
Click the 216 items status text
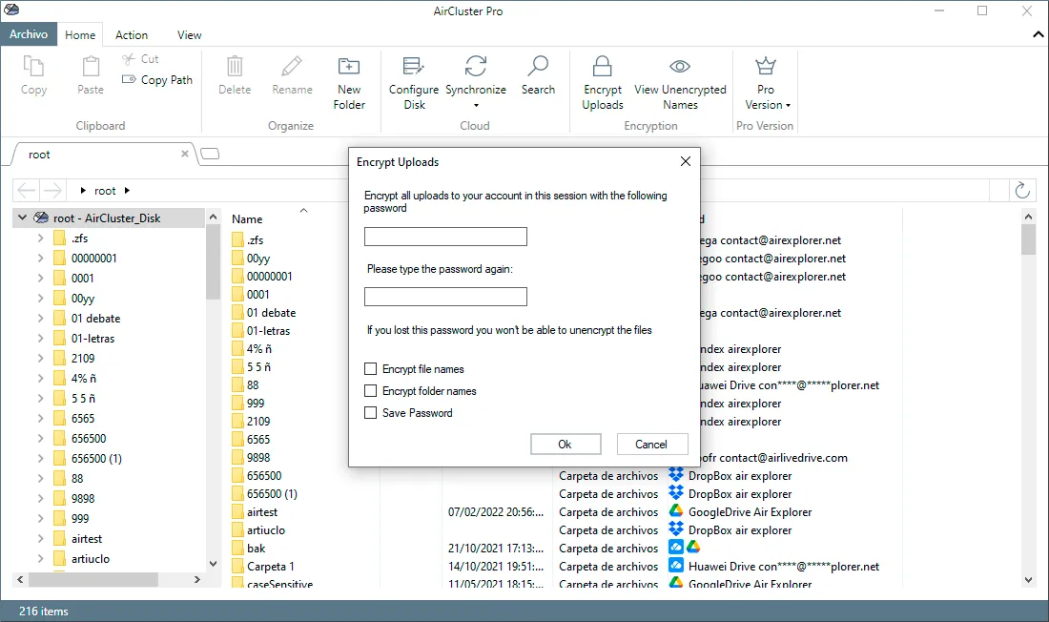click(x=44, y=611)
